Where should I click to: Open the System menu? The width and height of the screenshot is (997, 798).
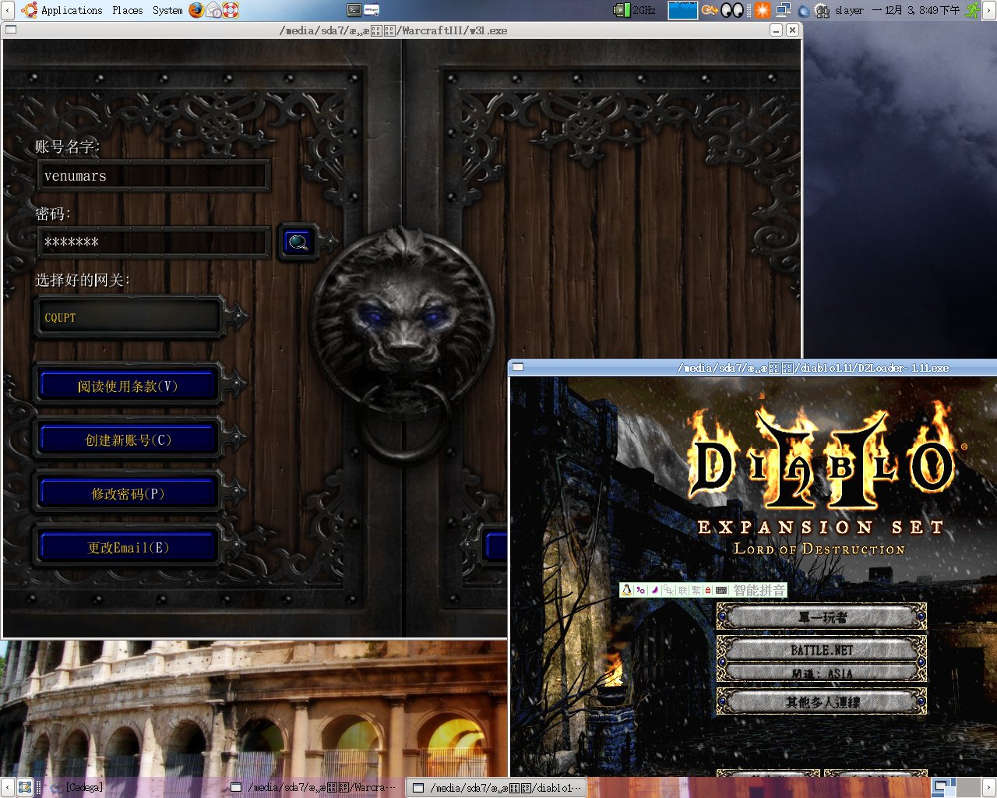click(x=167, y=10)
